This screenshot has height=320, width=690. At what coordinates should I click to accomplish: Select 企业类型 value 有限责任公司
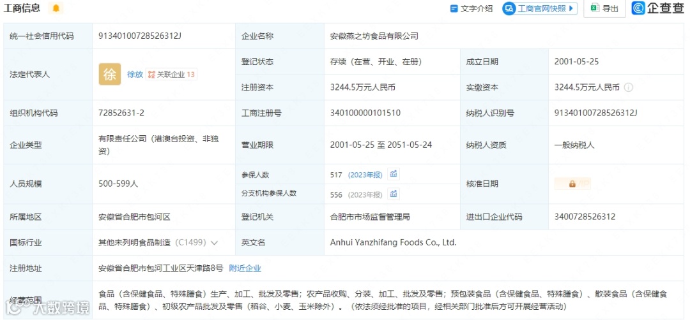(159, 145)
